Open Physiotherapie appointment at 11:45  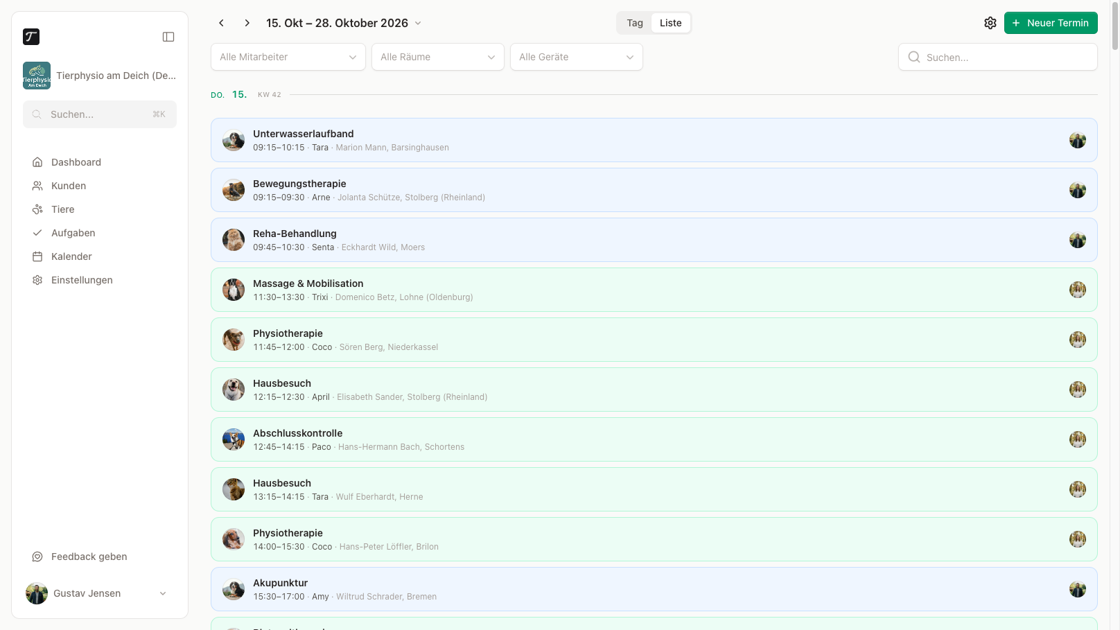coord(654,340)
